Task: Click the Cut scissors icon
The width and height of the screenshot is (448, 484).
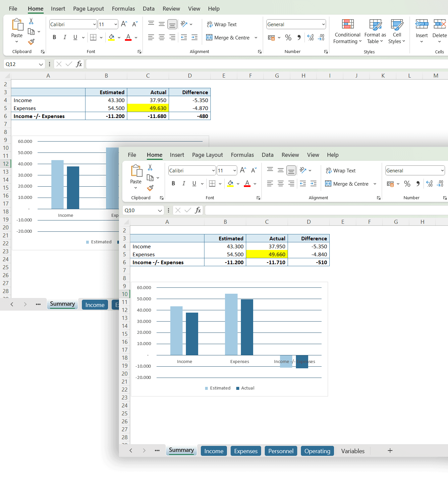Action: click(150, 167)
